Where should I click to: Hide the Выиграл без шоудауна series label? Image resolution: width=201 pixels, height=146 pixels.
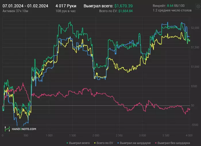[173, 143]
